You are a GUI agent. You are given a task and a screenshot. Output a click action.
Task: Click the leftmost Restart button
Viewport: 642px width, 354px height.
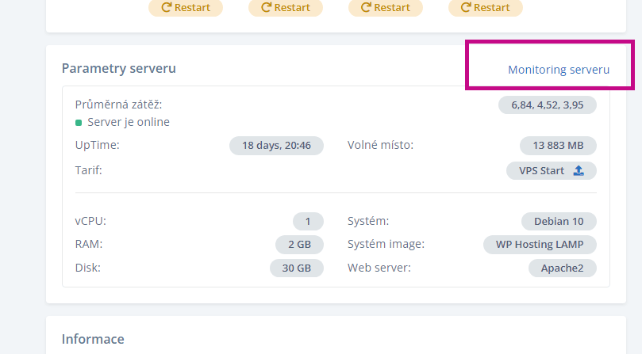click(x=186, y=8)
